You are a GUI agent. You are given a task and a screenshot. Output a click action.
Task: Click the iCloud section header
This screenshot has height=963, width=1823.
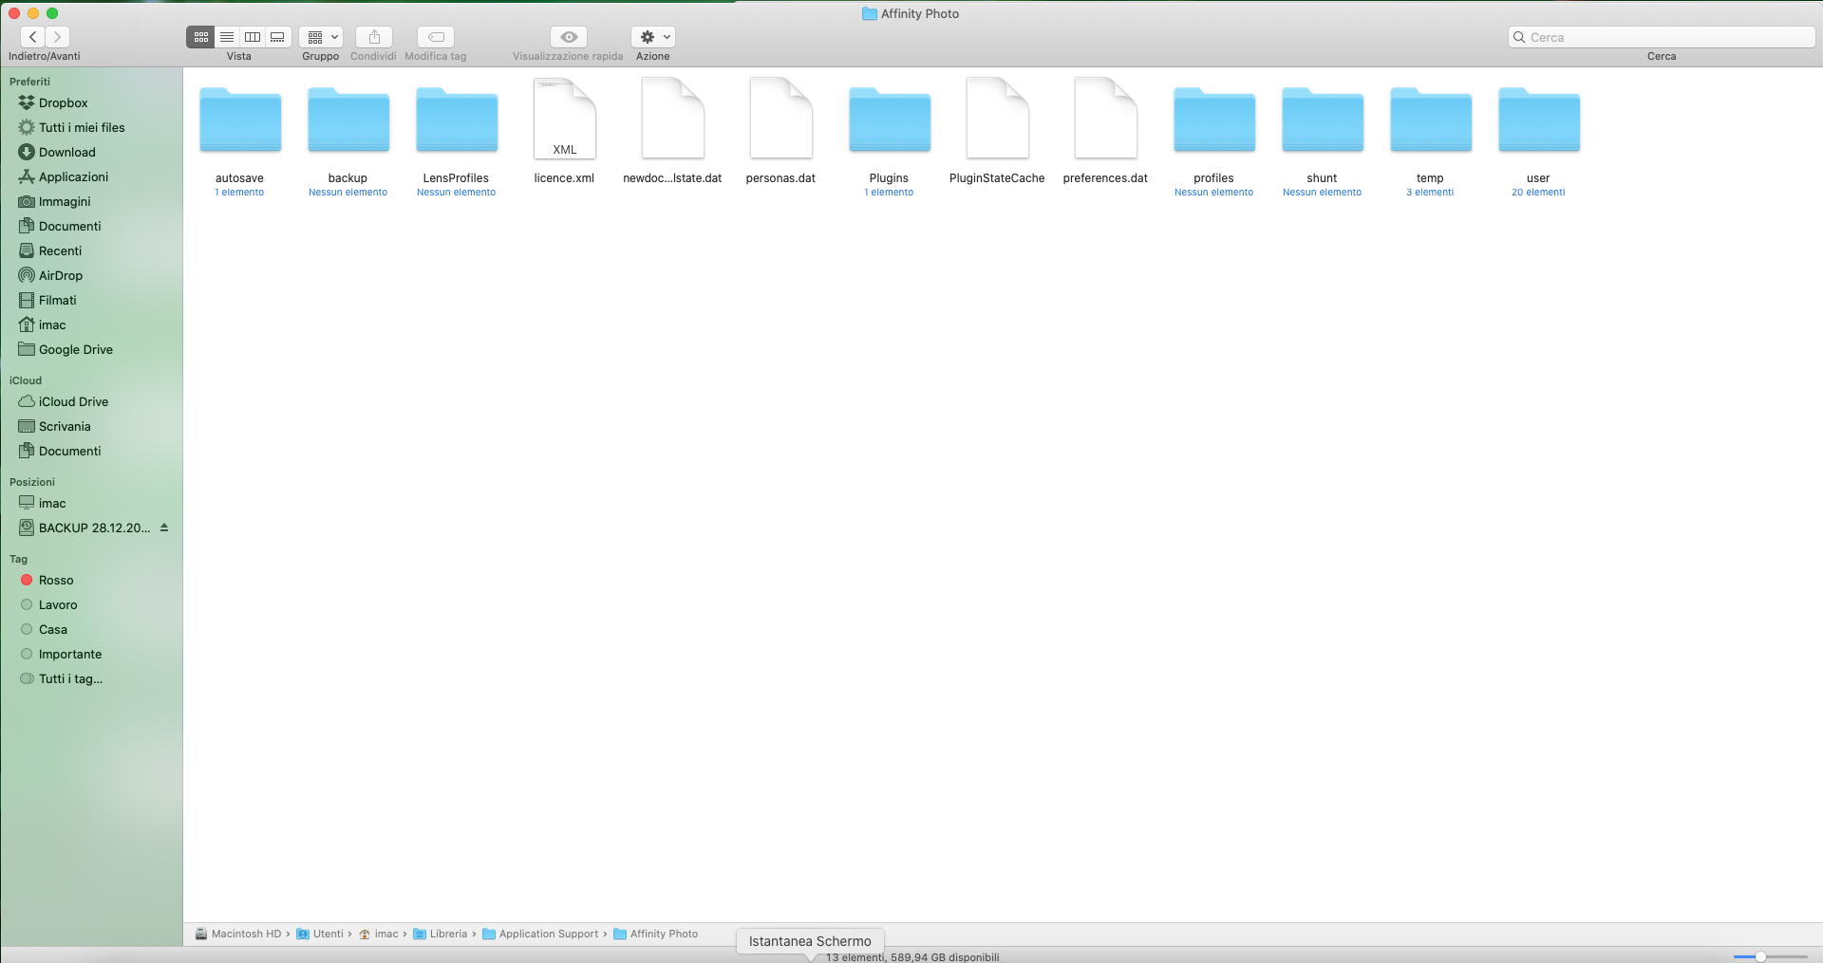(x=26, y=380)
